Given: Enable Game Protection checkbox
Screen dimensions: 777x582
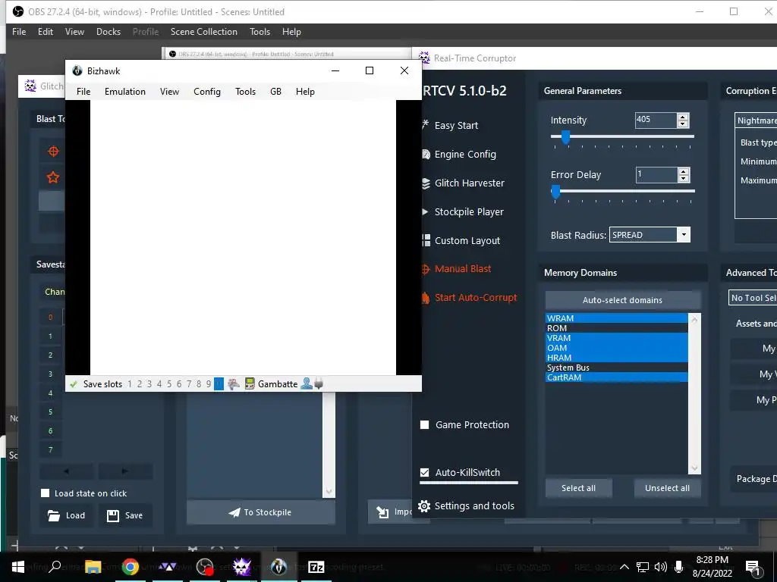Looking at the screenshot, I should (x=425, y=424).
